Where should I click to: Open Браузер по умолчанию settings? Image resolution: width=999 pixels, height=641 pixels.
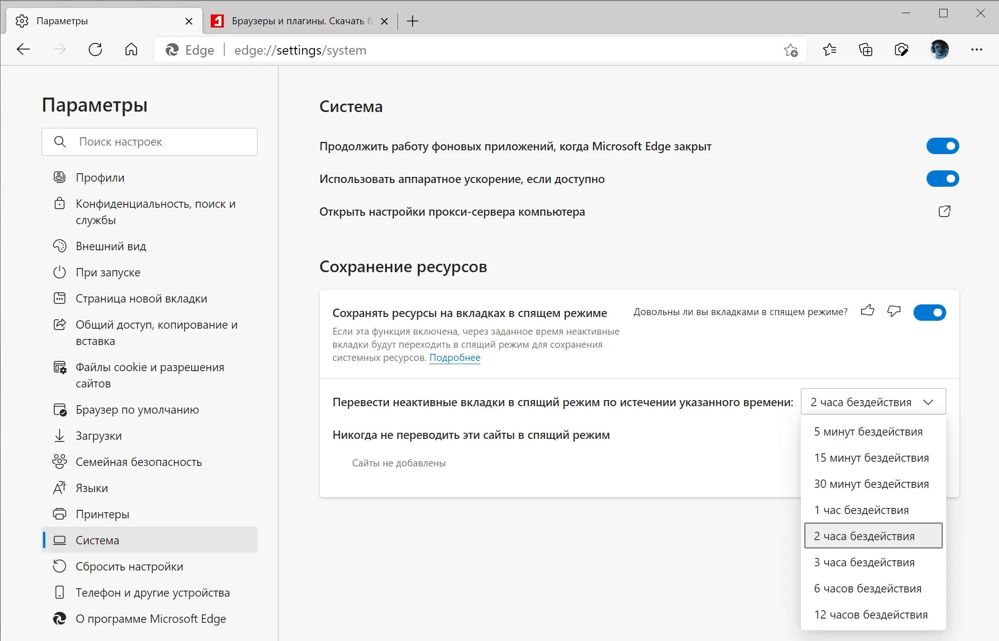click(150, 409)
